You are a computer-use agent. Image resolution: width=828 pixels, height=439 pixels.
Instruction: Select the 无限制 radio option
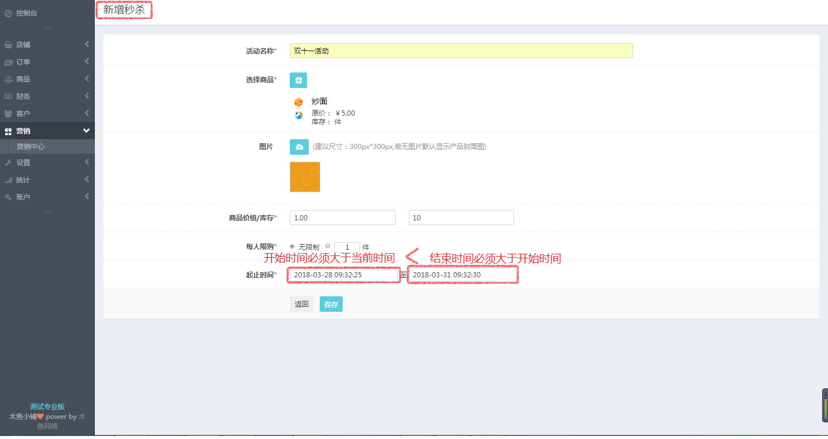[x=293, y=246]
